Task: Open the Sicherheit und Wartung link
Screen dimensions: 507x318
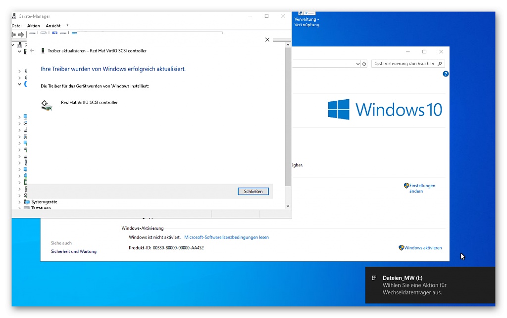Action: pos(74,251)
